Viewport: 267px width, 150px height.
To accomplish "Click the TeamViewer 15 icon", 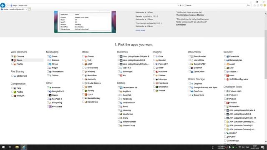I will (121, 87).
